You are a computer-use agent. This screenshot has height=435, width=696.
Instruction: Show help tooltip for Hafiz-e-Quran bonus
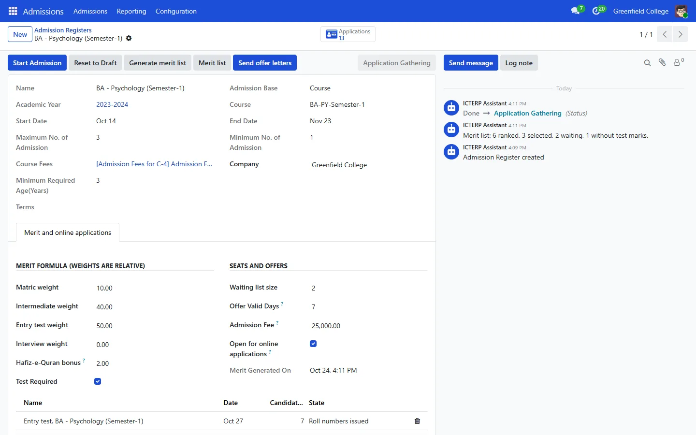click(x=84, y=361)
